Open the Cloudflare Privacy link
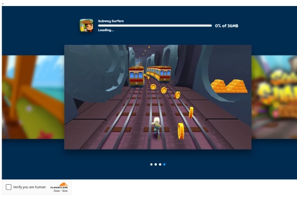 click(57, 191)
